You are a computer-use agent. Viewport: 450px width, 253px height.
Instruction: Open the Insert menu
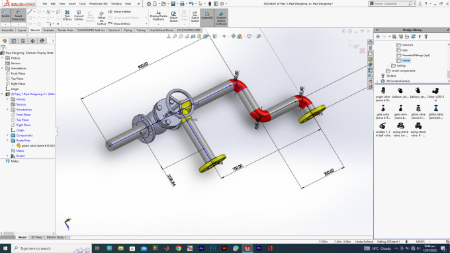72,4
